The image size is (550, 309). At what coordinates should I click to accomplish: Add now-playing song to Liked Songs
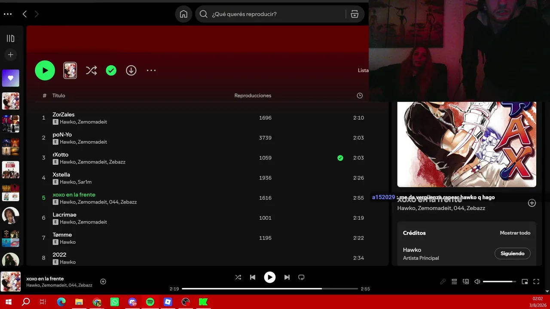pyautogui.click(x=103, y=282)
